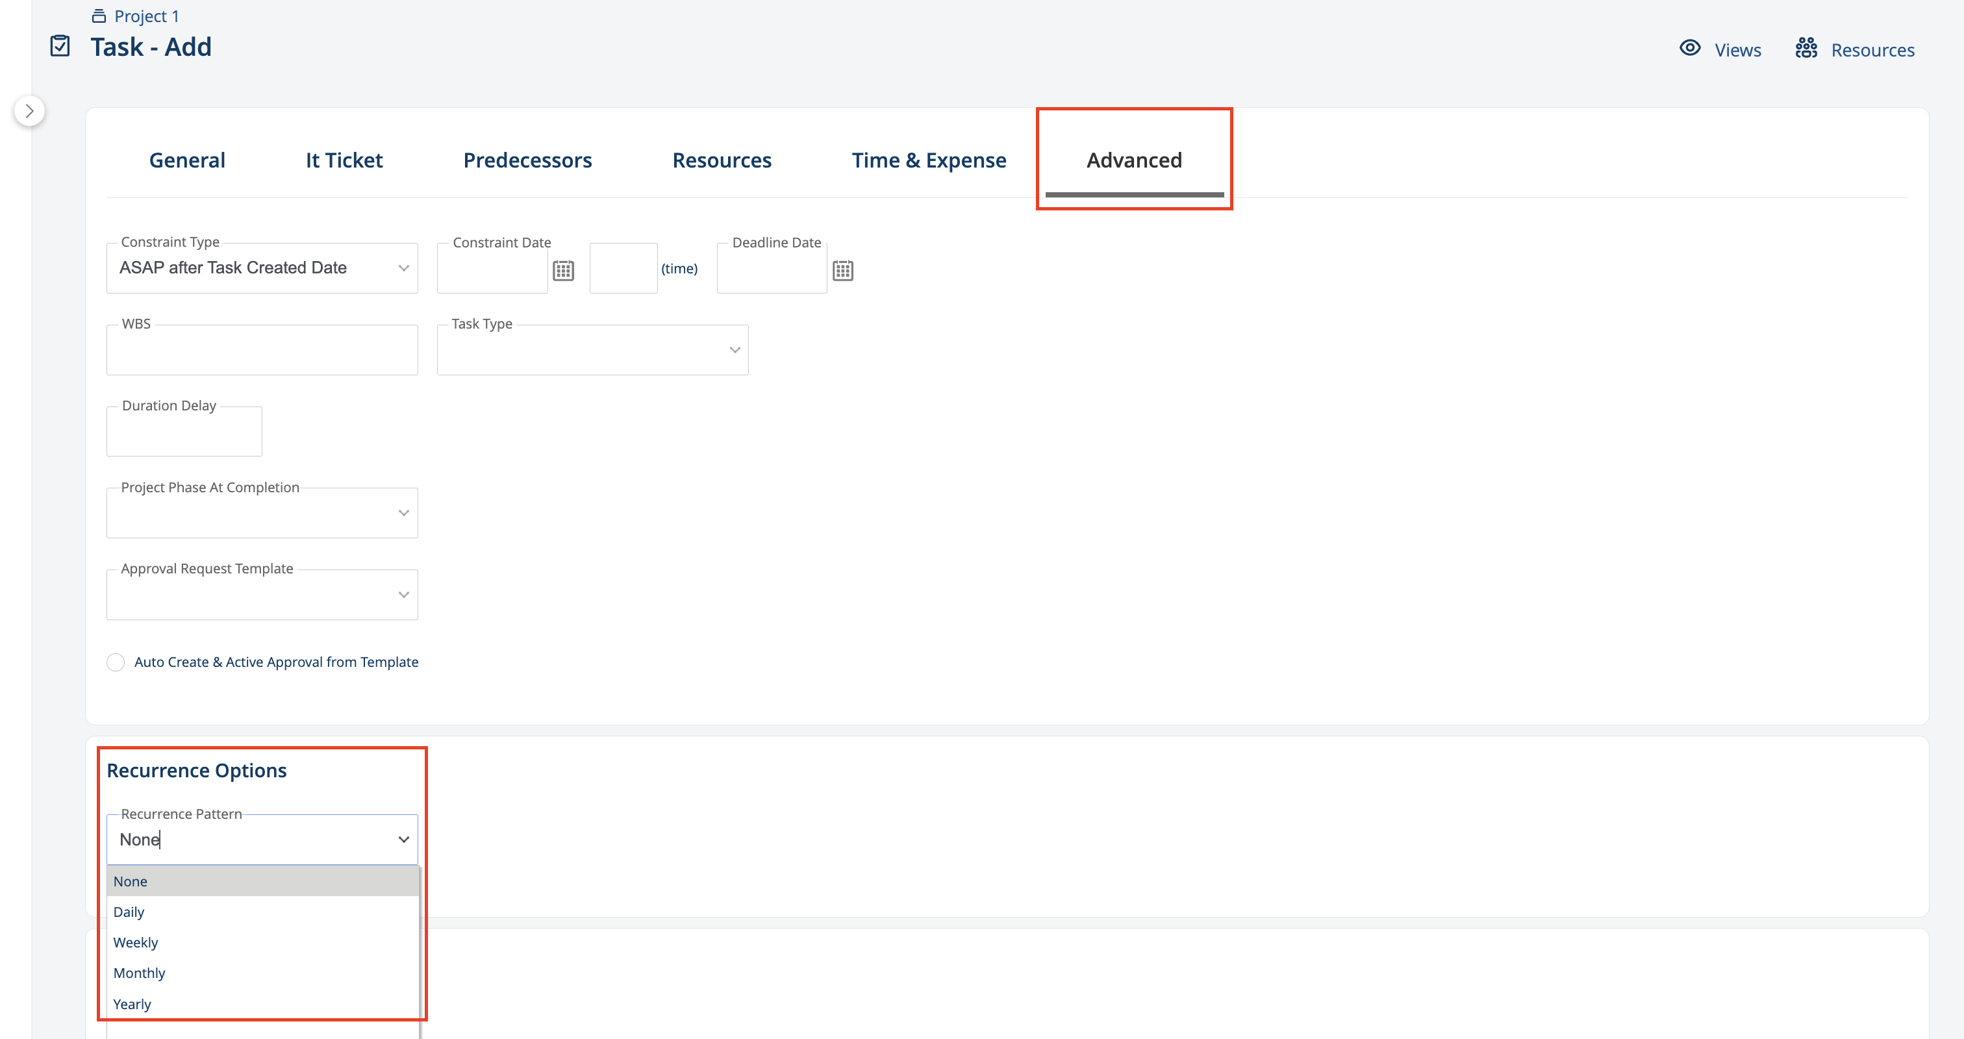Click the task clipboard icon beside title
Image resolution: width=1964 pixels, height=1039 pixels.
tap(60, 47)
